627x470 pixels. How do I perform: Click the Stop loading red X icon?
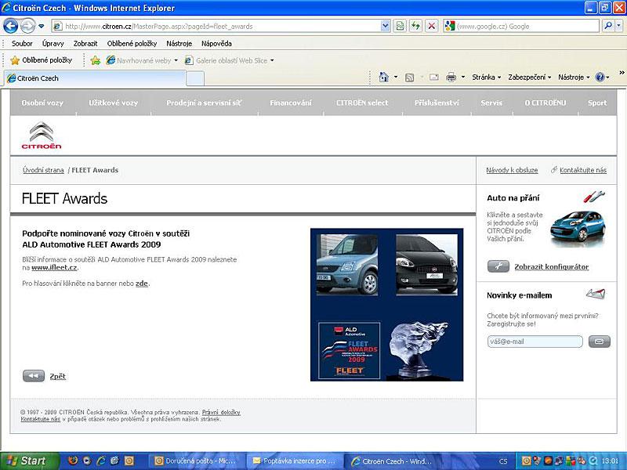[x=432, y=27]
